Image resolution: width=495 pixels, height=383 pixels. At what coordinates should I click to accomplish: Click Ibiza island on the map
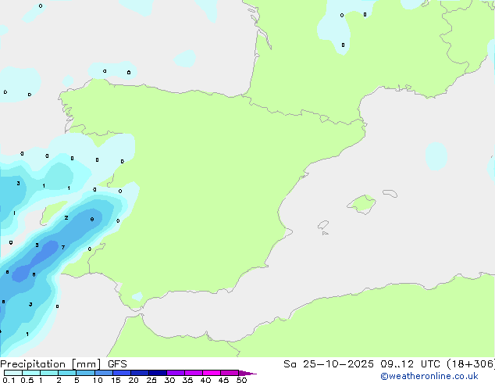[323, 225]
